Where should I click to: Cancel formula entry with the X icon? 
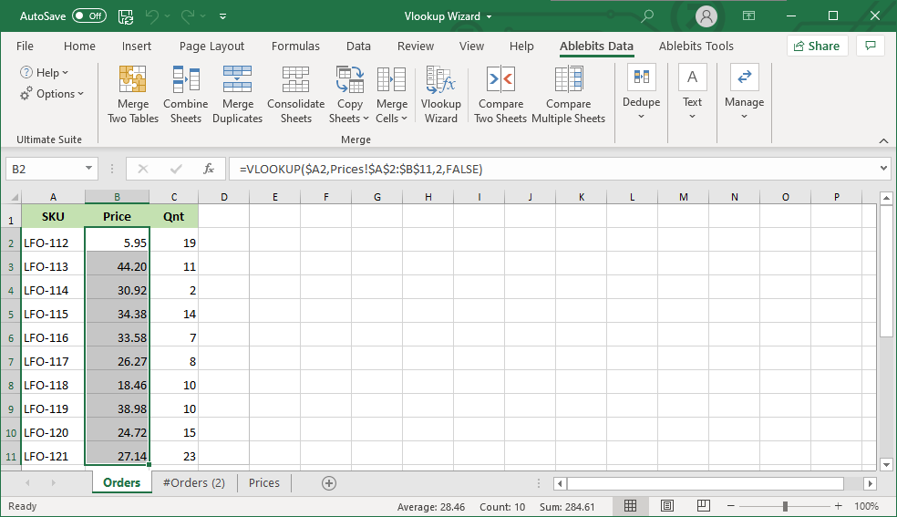[x=143, y=169]
